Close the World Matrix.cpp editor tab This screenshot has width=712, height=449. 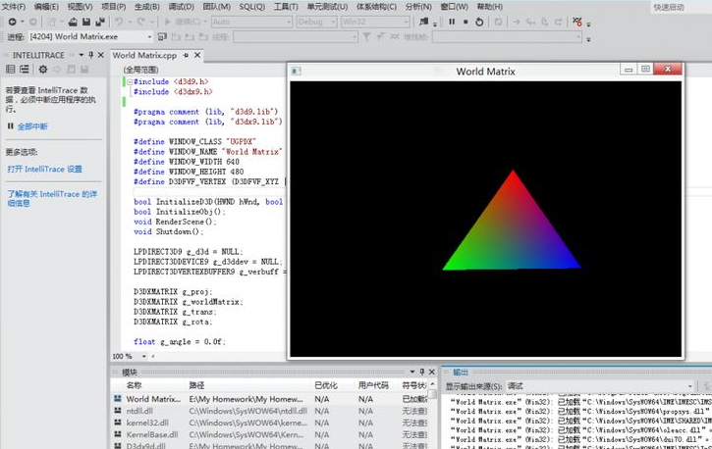[x=198, y=56]
